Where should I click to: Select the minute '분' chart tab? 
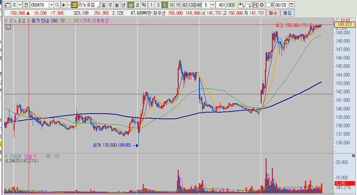[131, 5]
